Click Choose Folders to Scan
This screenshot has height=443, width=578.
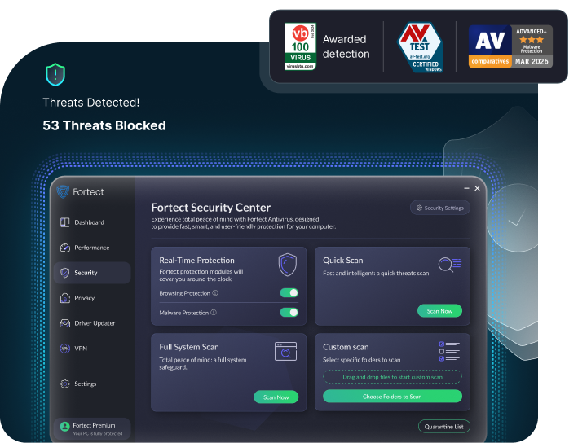click(393, 397)
